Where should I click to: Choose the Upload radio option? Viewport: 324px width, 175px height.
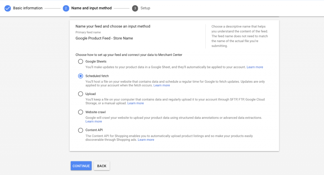pos(81,94)
